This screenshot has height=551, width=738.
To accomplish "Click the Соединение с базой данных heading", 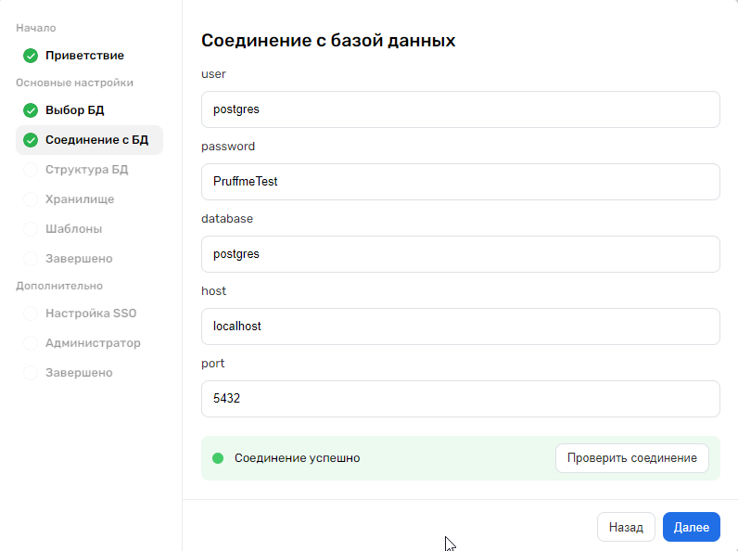I will pos(328,41).
